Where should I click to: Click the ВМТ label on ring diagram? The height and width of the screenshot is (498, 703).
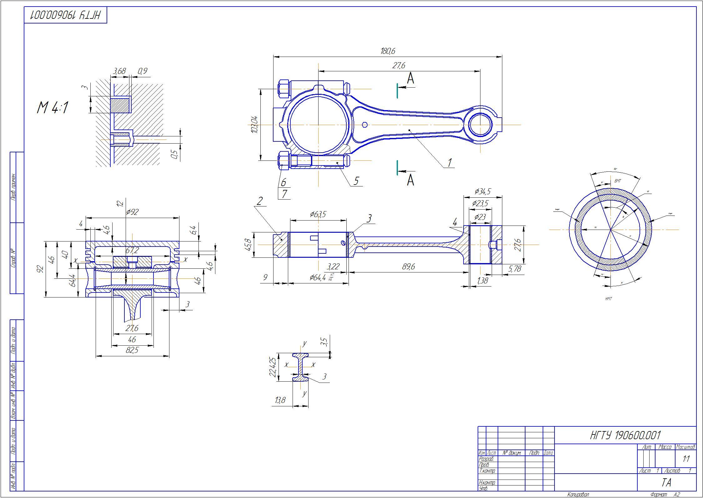click(x=618, y=181)
